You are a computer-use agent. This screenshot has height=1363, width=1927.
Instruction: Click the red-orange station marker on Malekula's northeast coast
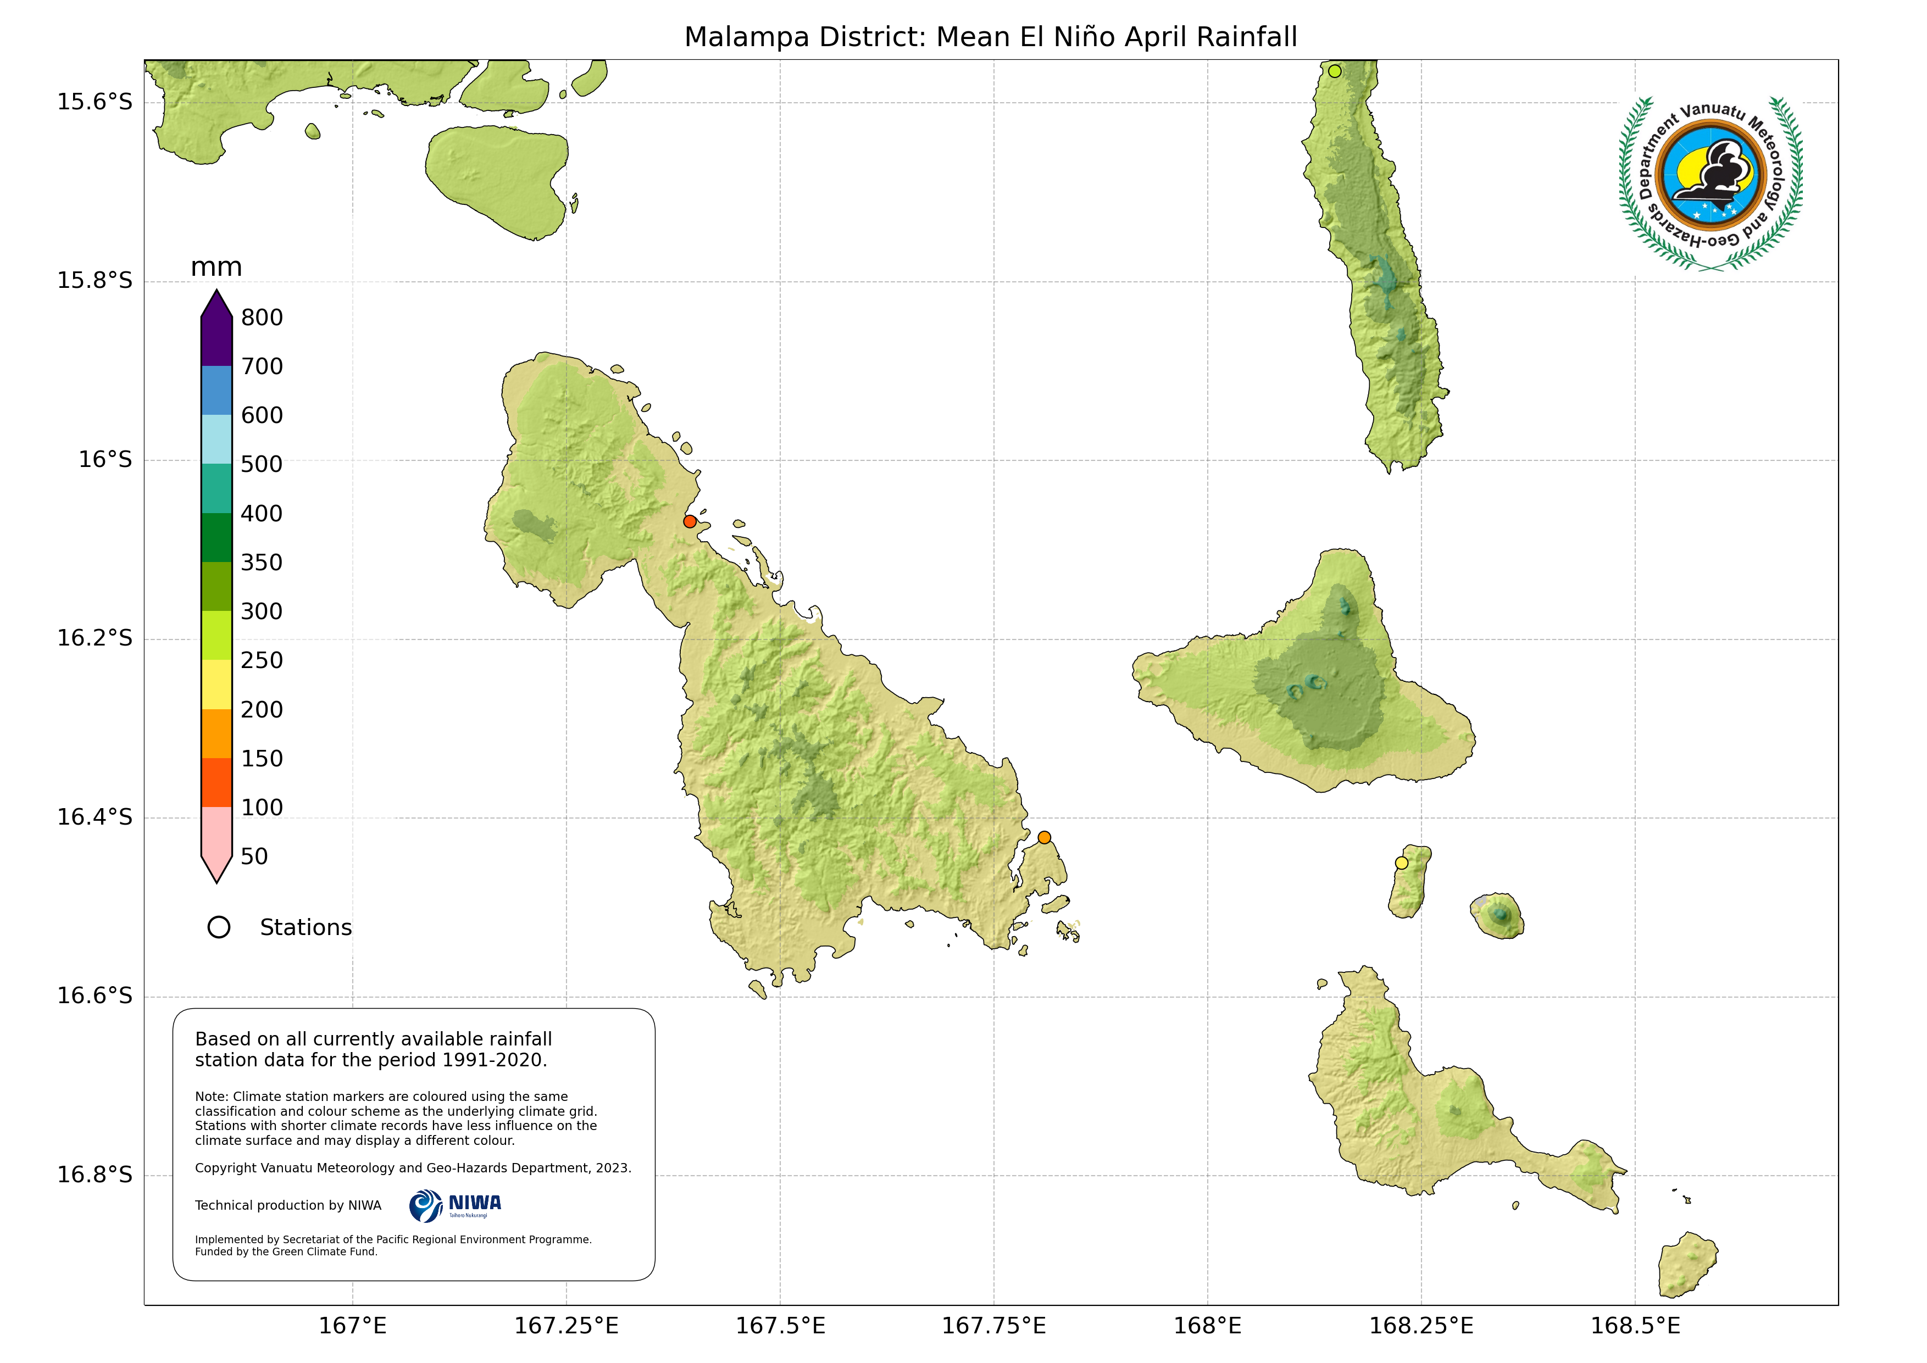point(690,521)
